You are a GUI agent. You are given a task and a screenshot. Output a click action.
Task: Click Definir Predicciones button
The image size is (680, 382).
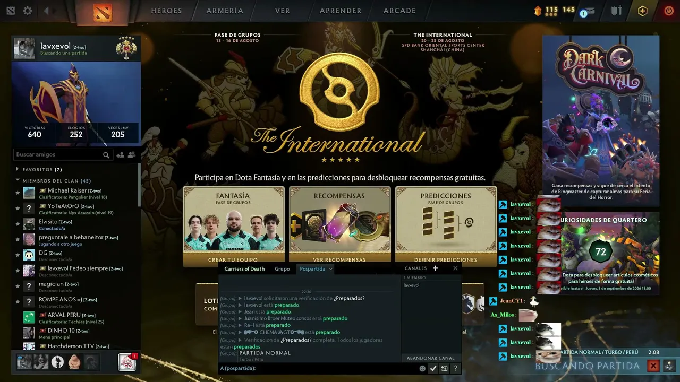pyautogui.click(x=446, y=260)
